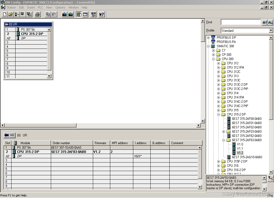Click Download to Module icon
The height and width of the screenshot is (198, 274).
(x=64, y=14)
